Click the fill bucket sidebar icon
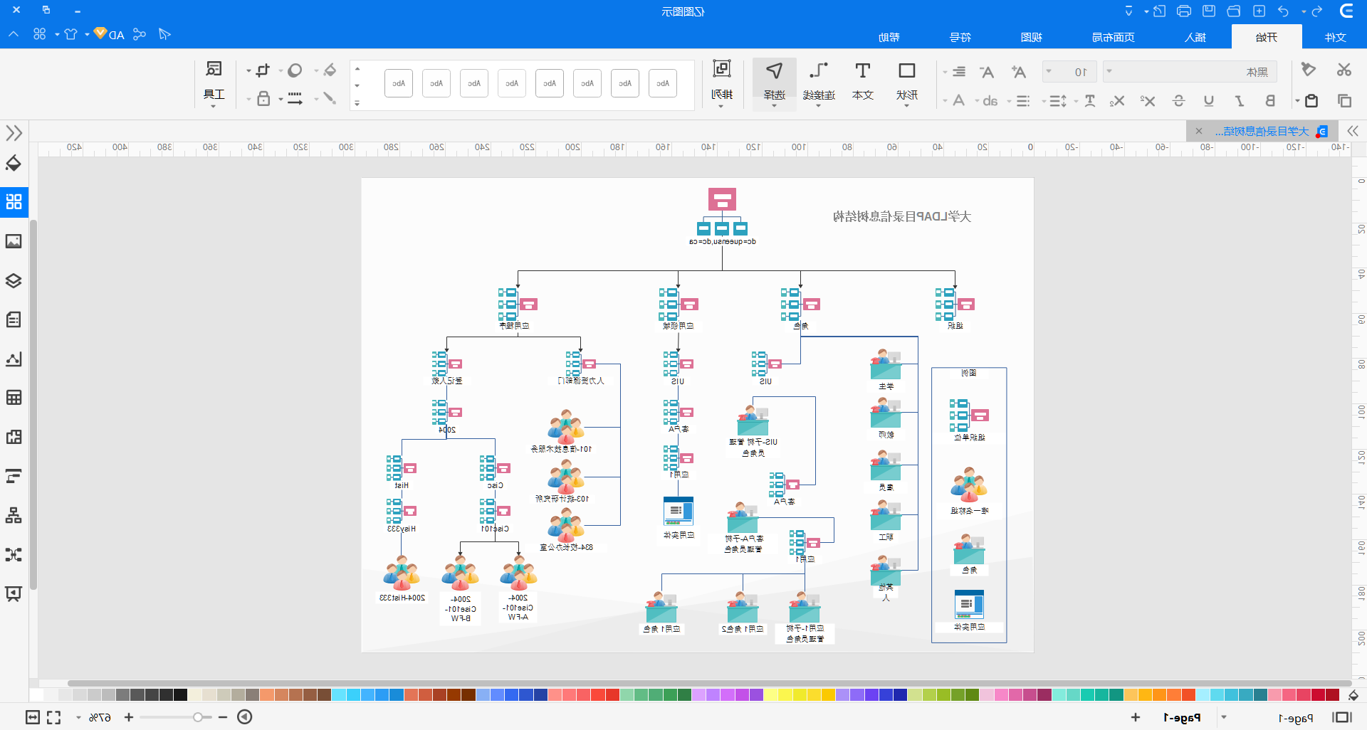Screen dimensions: 1367x730 [x=14, y=164]
